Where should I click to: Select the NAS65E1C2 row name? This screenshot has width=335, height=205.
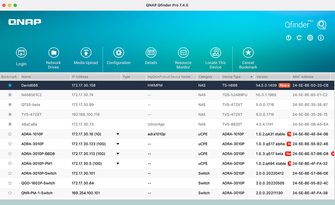point(31,95)
